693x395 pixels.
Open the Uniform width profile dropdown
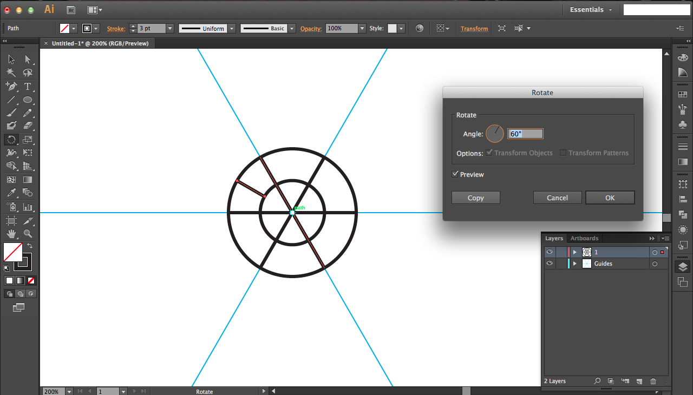[232, 28]
